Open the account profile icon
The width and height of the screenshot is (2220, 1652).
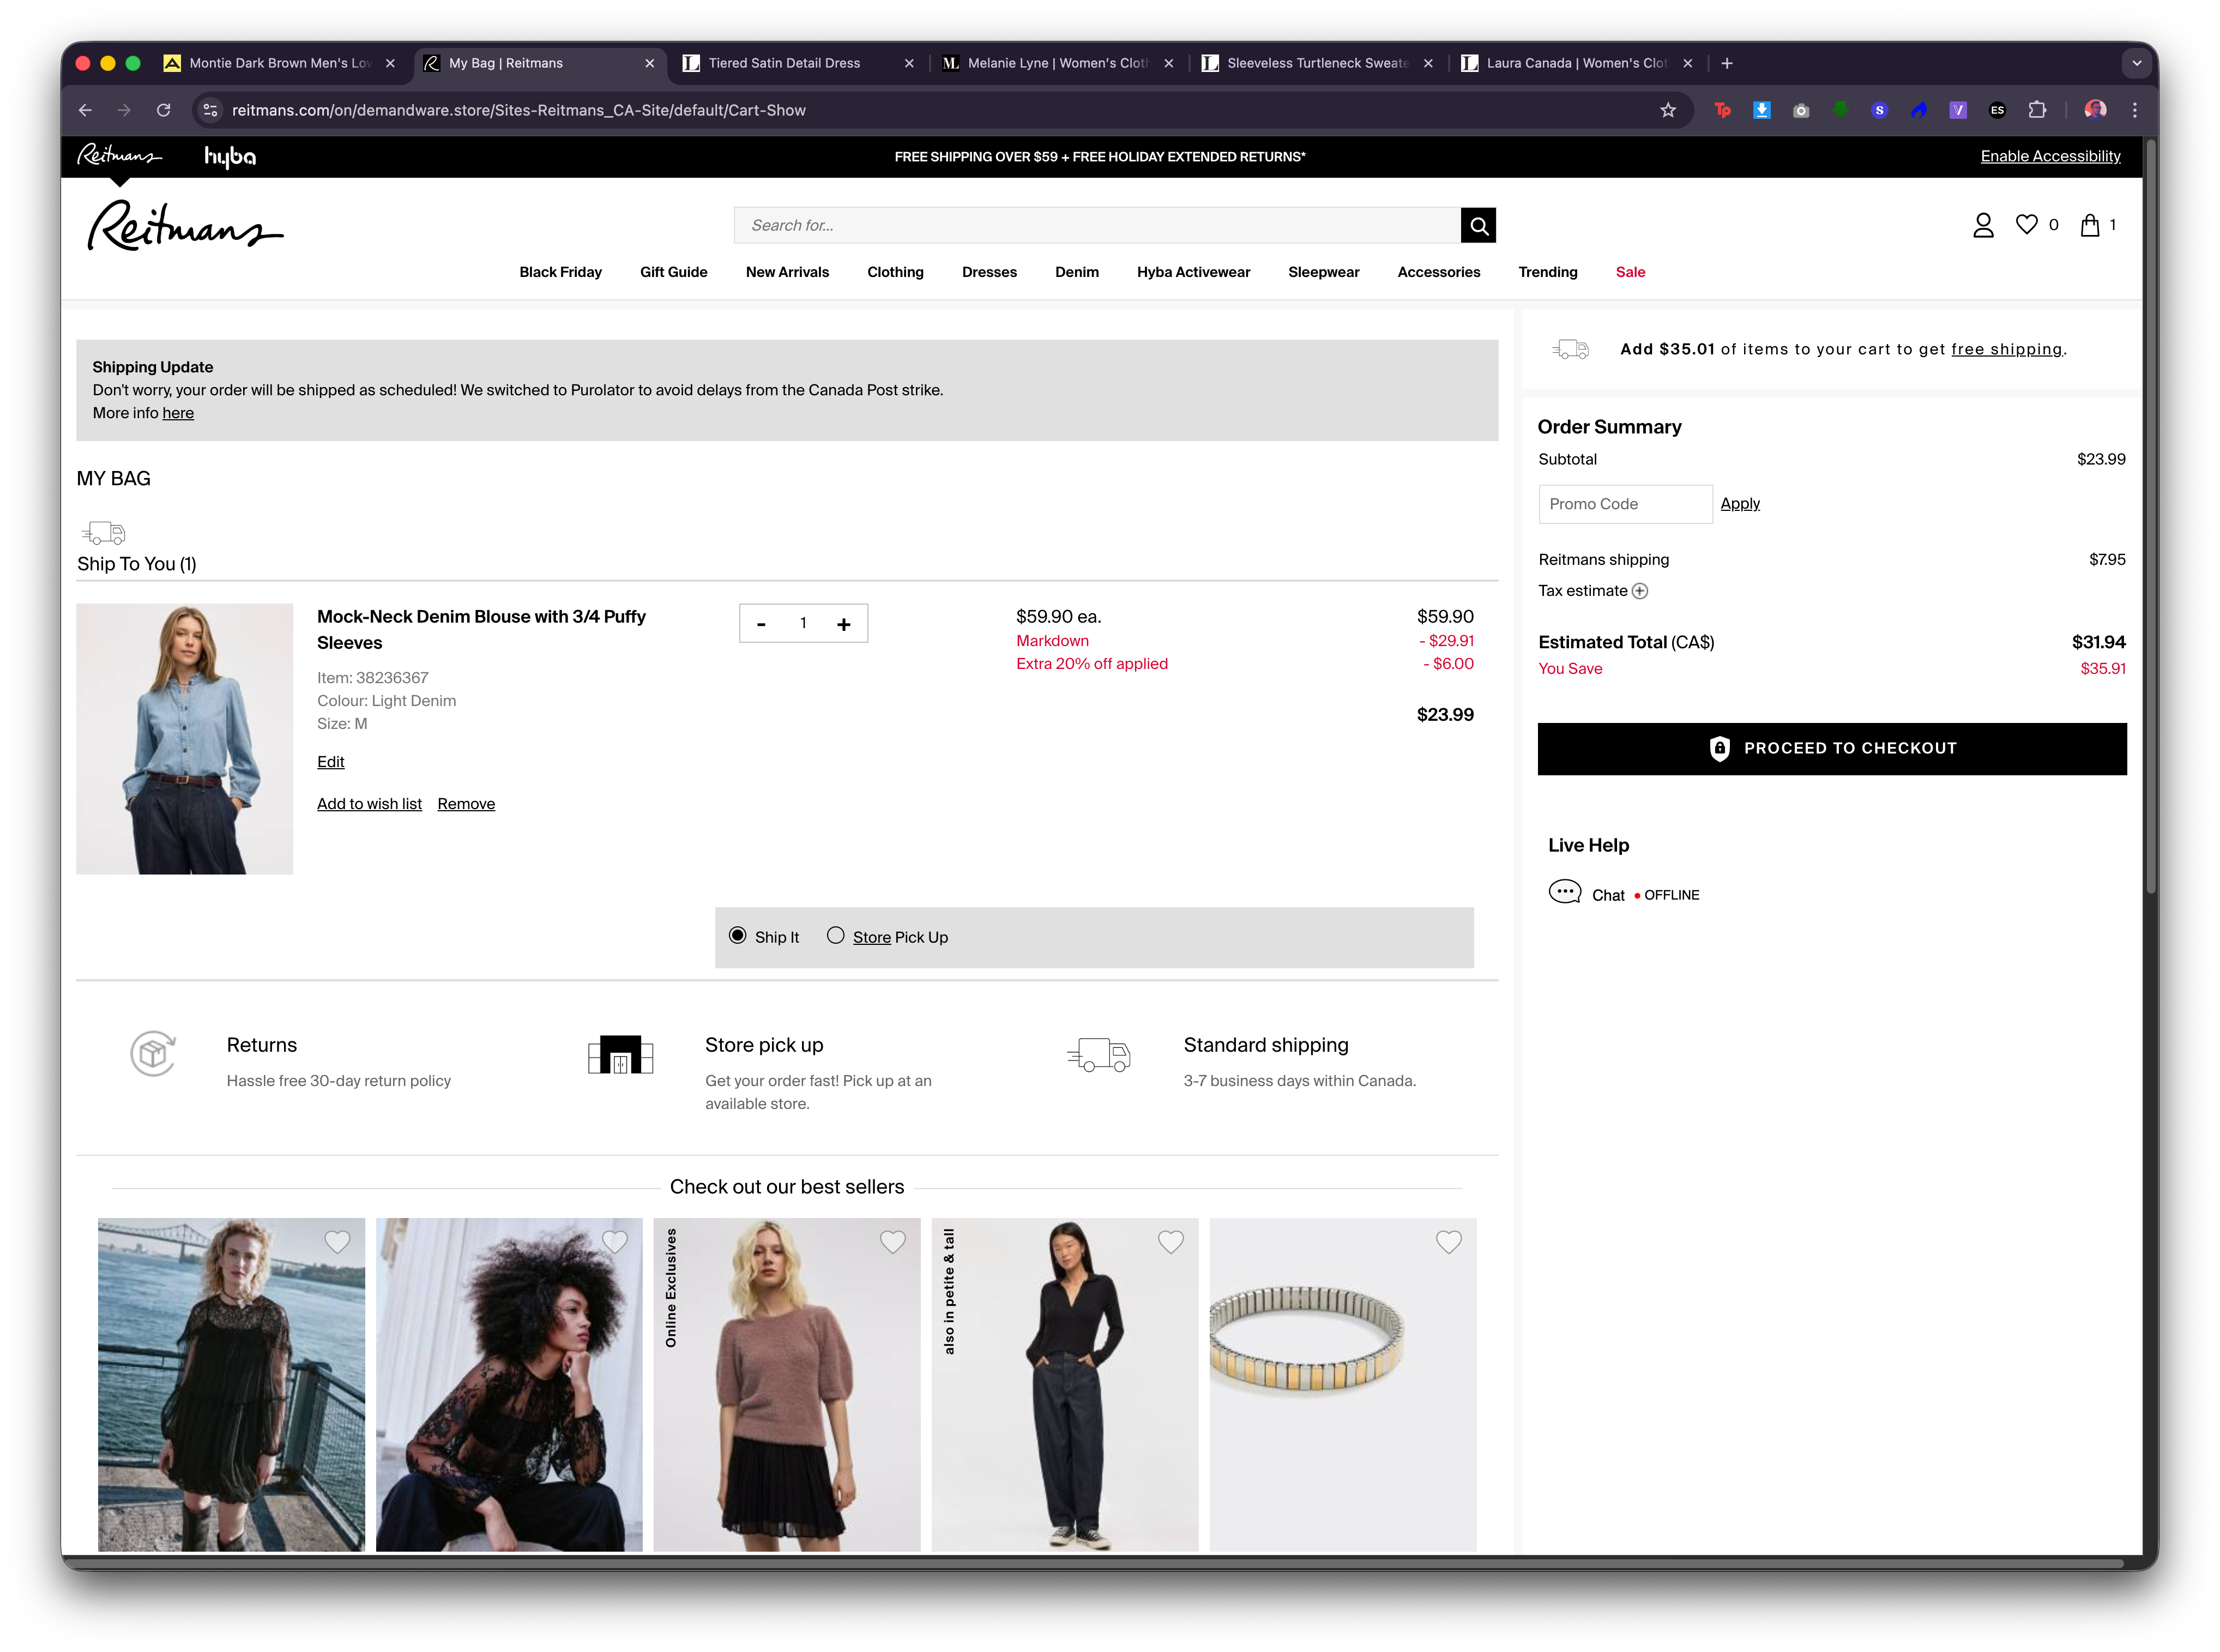[x=1982, y=225]
